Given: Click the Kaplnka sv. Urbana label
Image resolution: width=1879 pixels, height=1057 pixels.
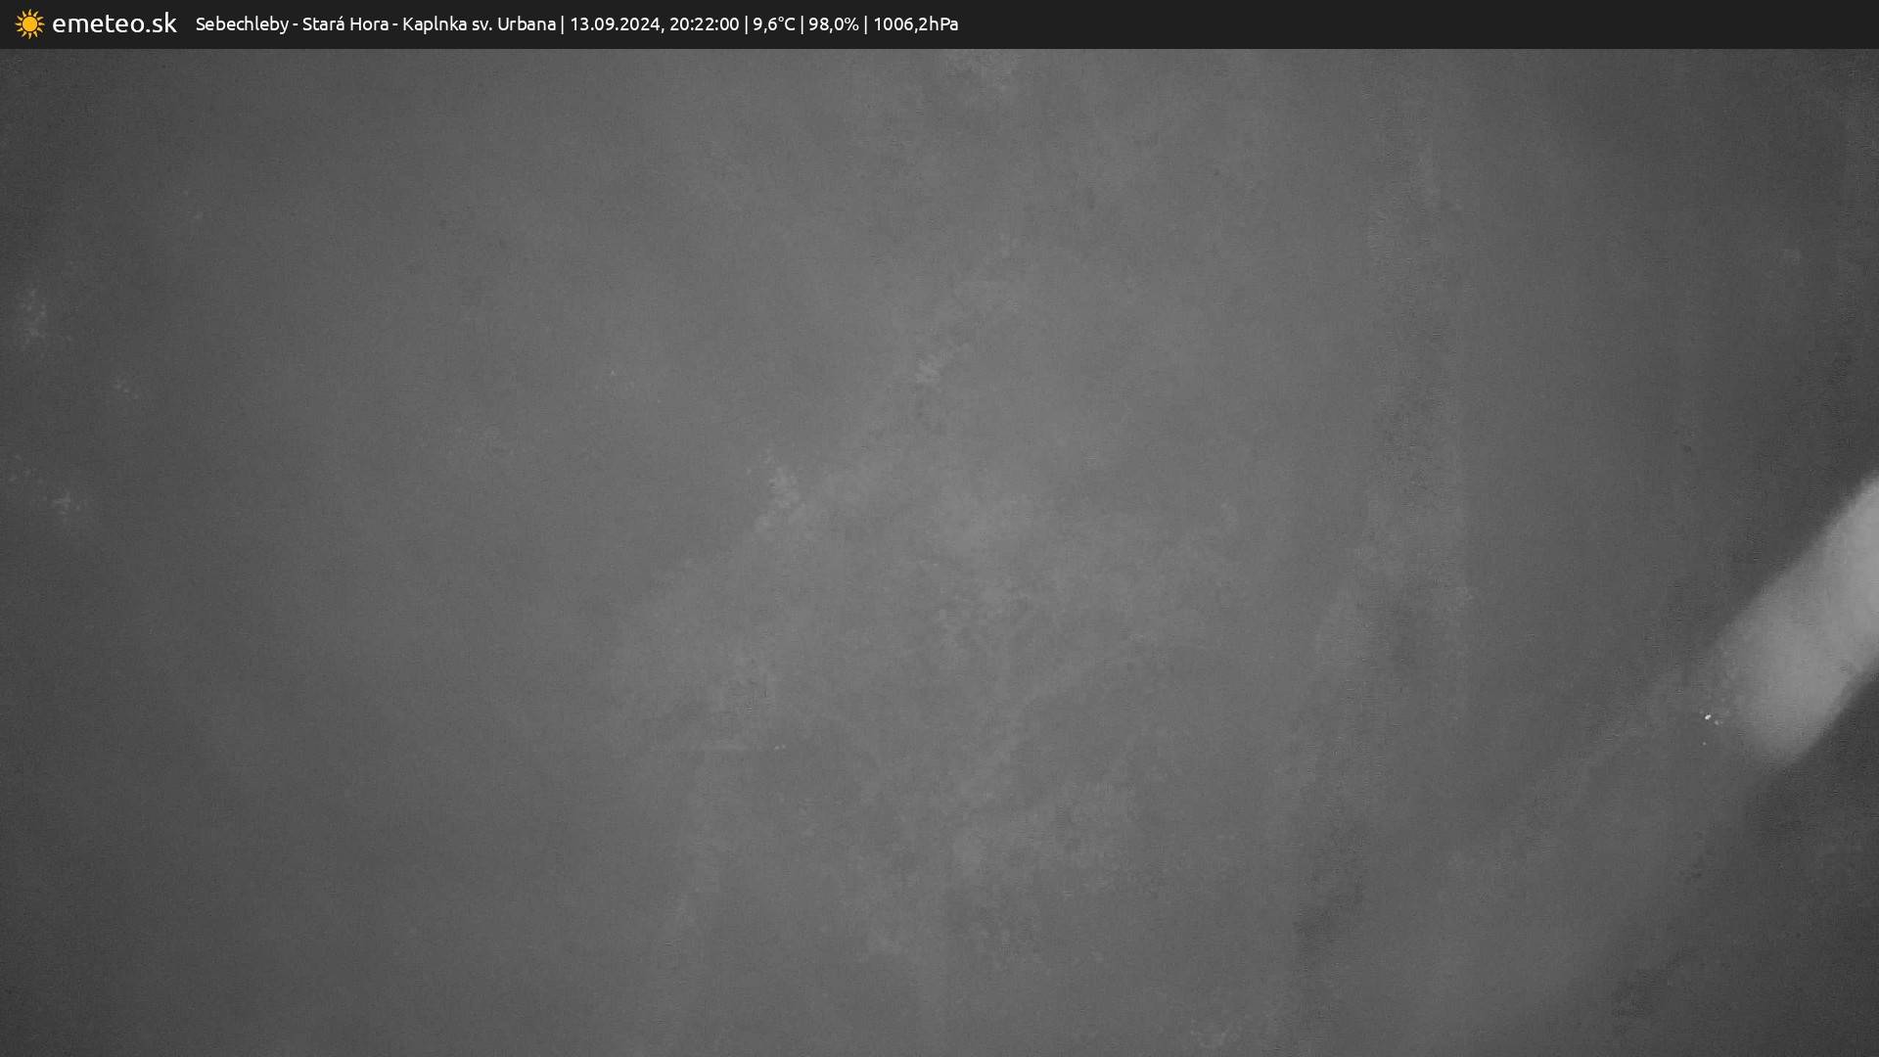Looking at the screenshot, I should click(x=479, y=23).
